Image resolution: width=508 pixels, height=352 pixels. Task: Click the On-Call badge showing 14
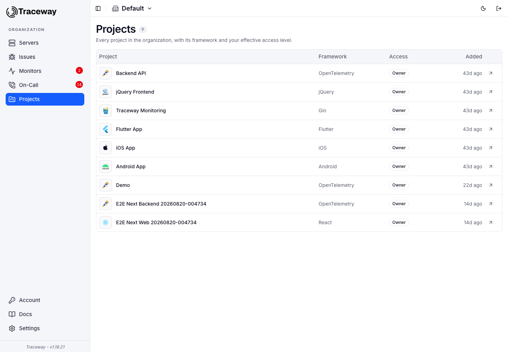(79, 84)
